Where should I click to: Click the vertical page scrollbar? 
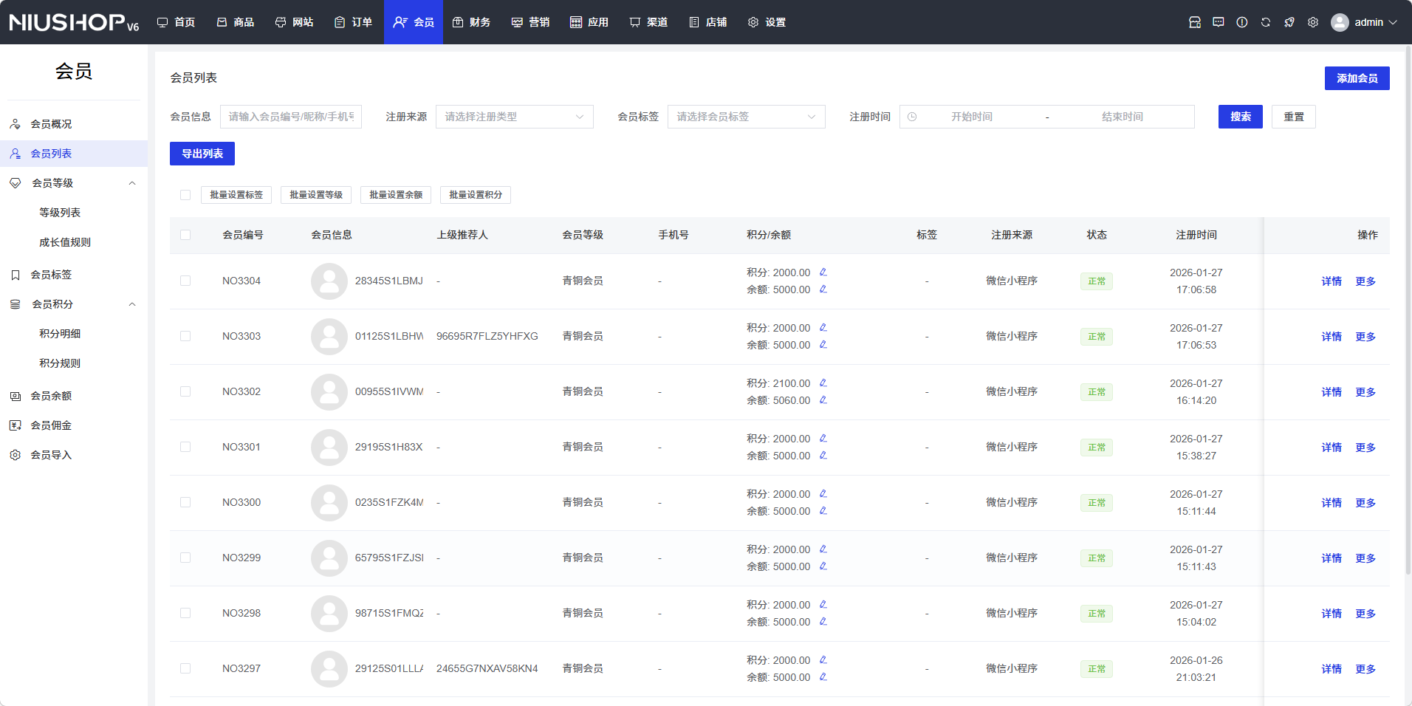[x=1408, y=310]
